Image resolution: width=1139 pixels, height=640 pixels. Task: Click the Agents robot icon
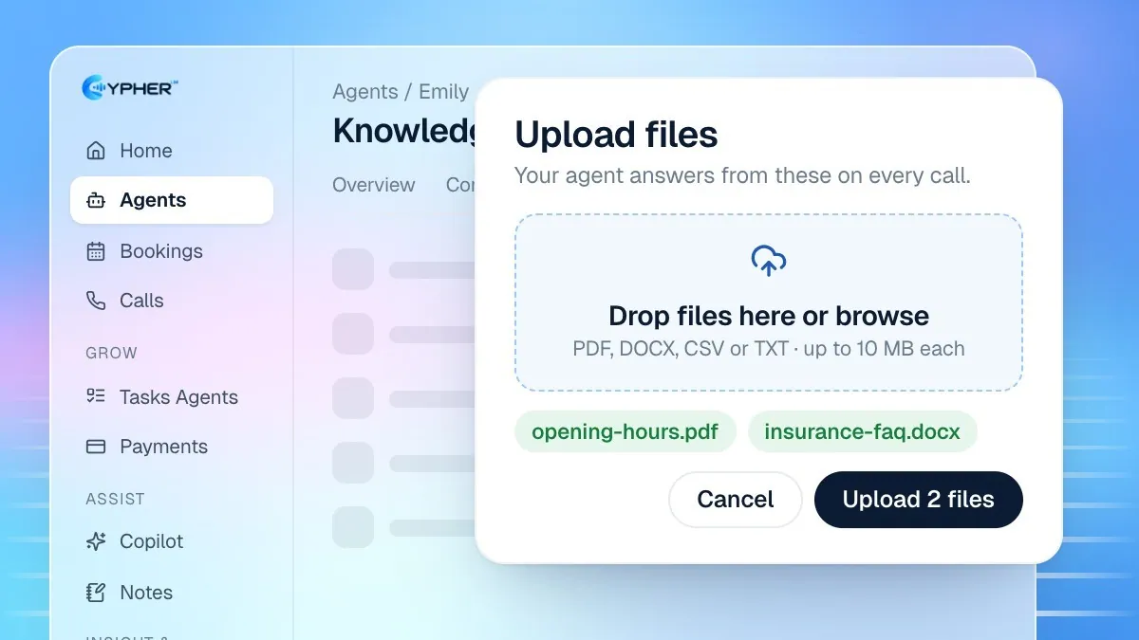(x=96, y=200)
